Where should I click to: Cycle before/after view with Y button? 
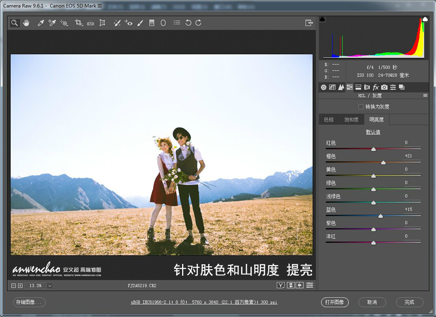[281, 285]
